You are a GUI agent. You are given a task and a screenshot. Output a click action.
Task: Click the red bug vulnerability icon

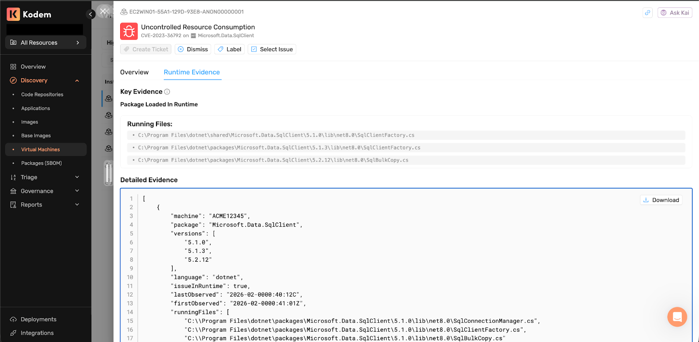[129, 31]
